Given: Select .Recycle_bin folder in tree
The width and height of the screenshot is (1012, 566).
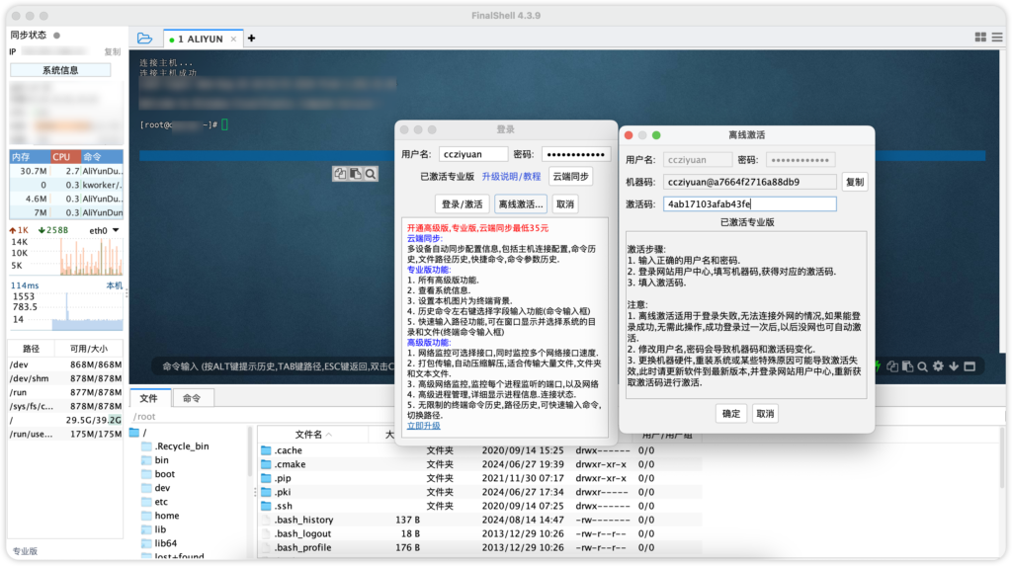Looking at the screenshot, I should (175, 445).
